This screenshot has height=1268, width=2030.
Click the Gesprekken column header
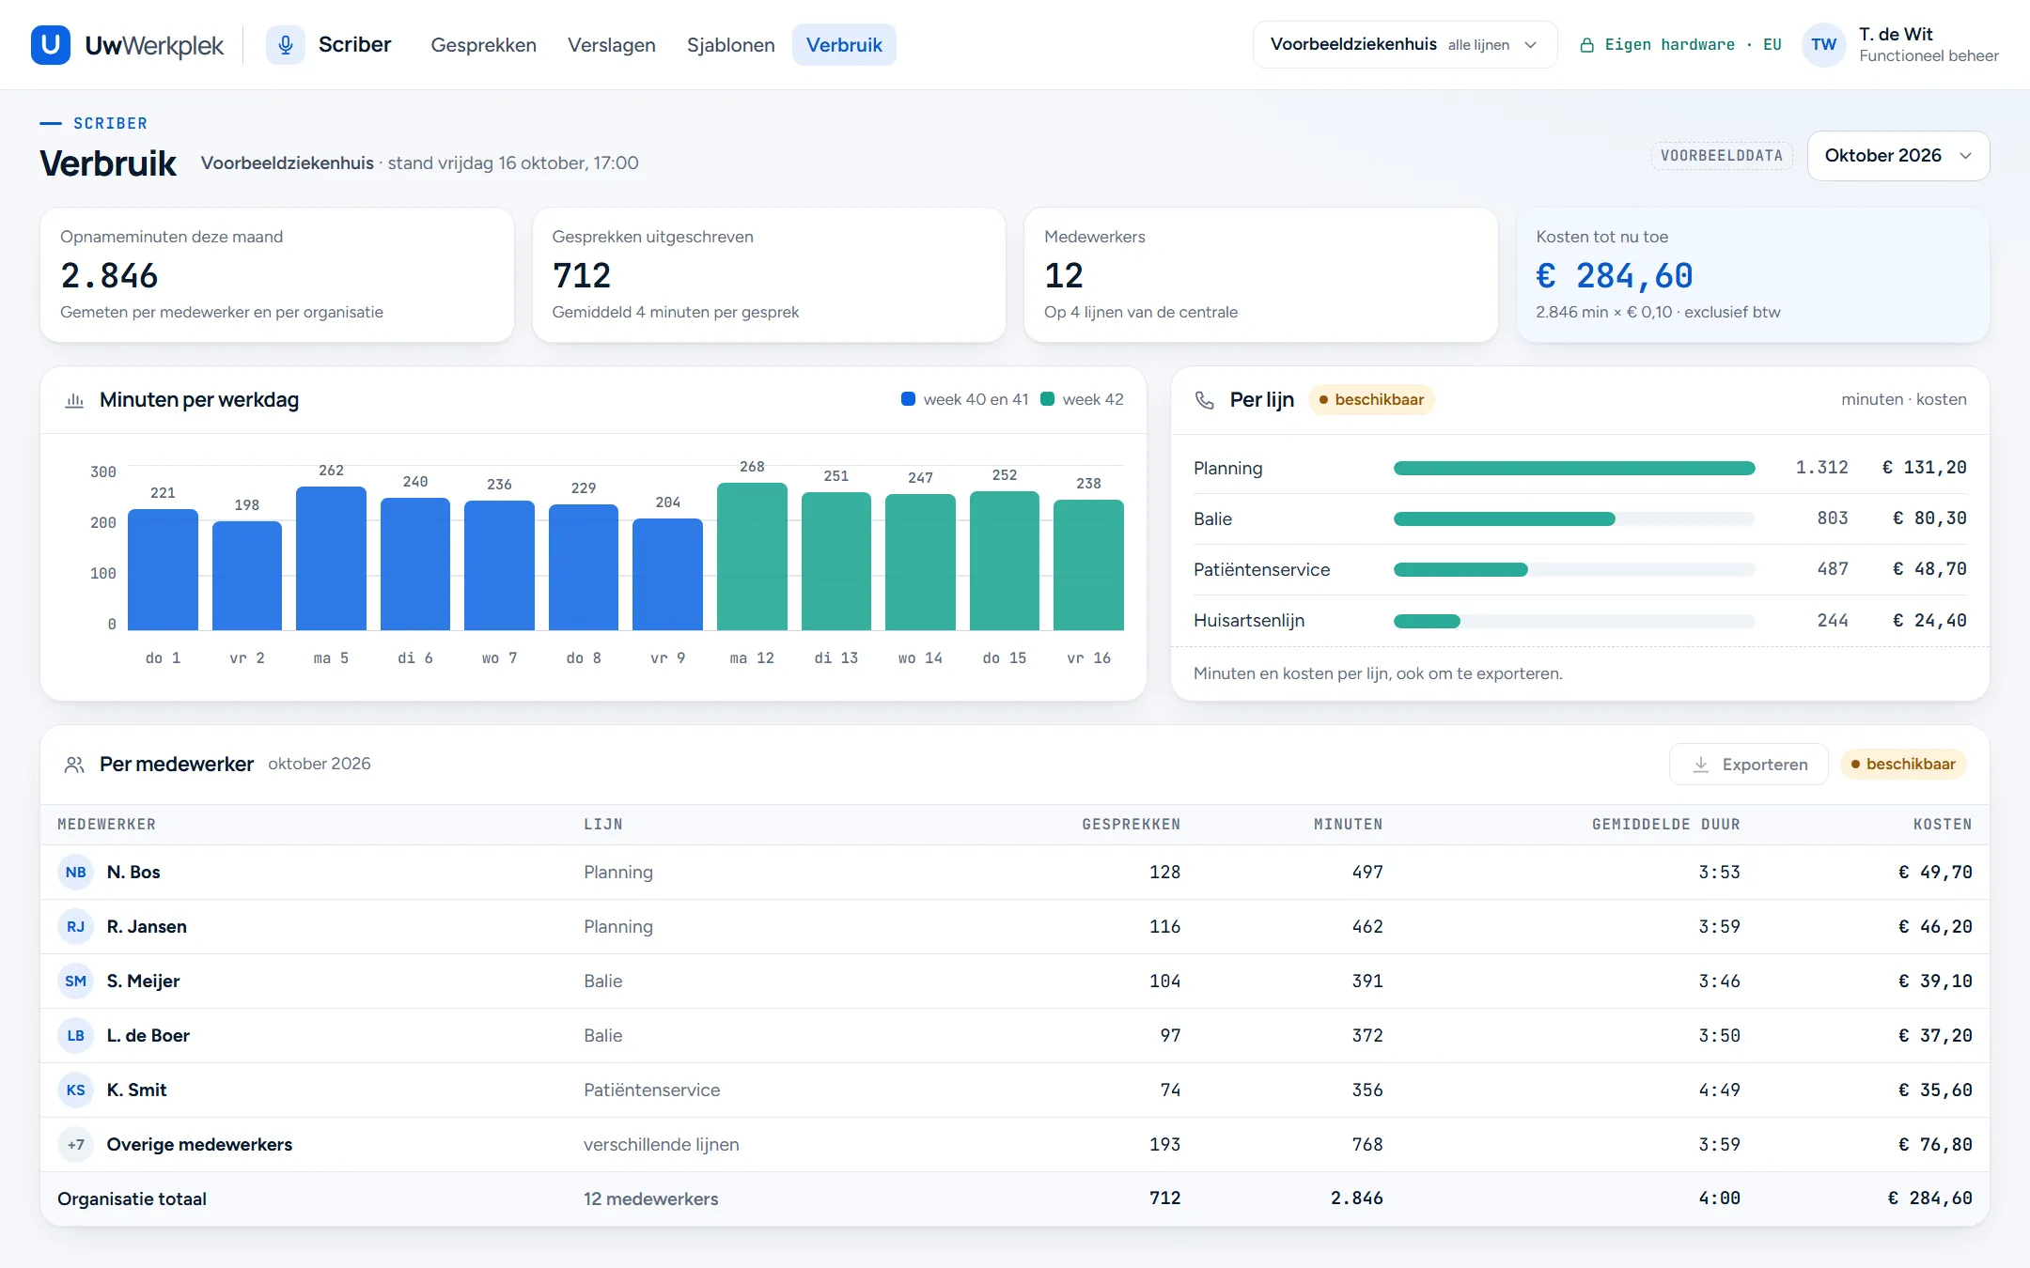pos(1131,825)
